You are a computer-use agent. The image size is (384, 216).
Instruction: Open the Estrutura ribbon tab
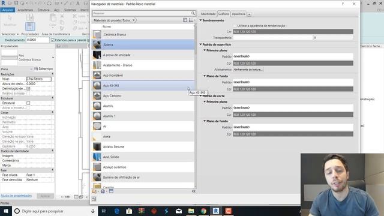44,10
